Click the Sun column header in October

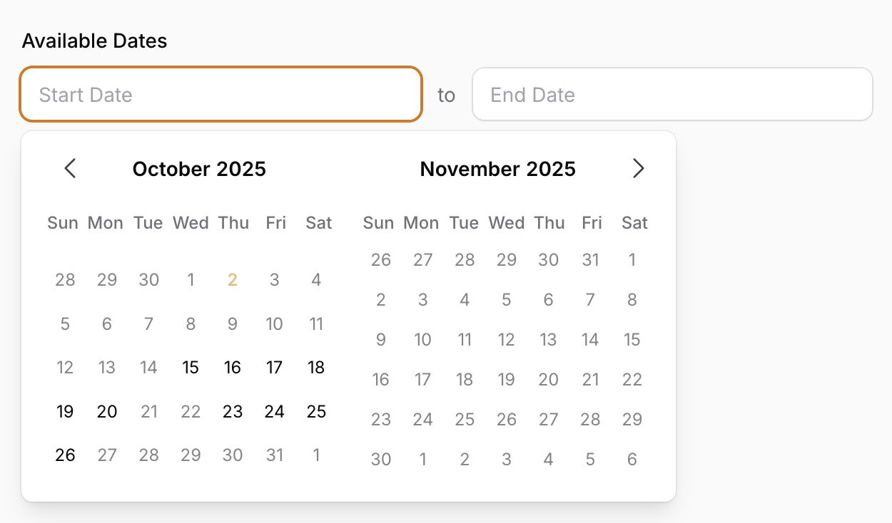pos(63,222)
